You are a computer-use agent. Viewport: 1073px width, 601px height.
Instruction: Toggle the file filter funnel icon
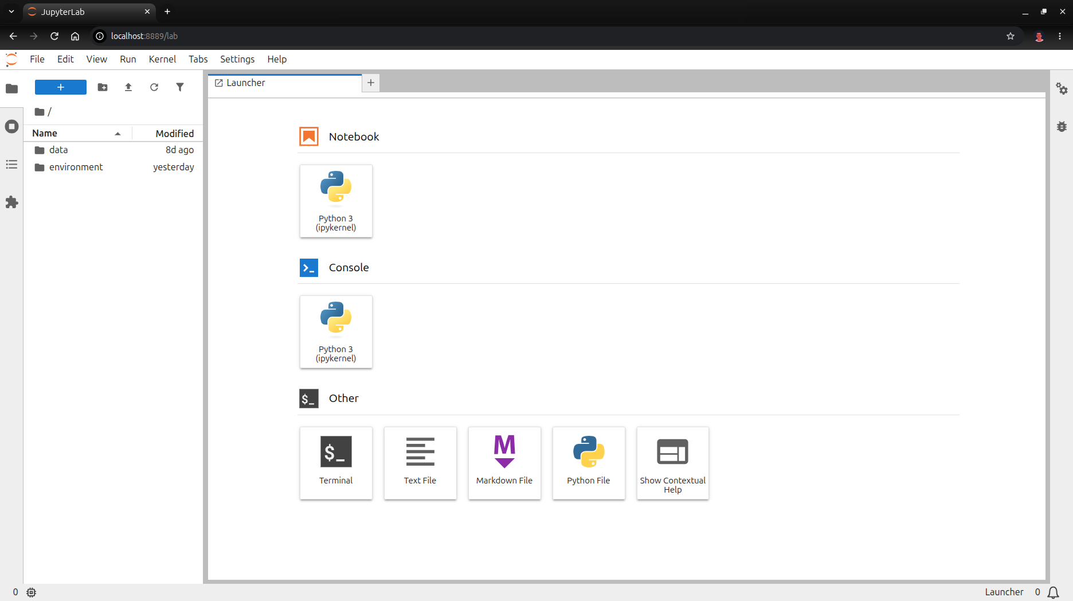180,87
